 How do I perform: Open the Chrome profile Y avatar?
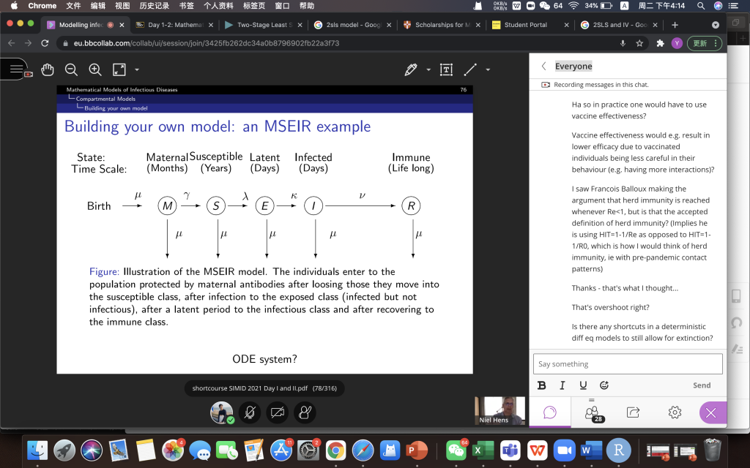(x=676, y=43)
